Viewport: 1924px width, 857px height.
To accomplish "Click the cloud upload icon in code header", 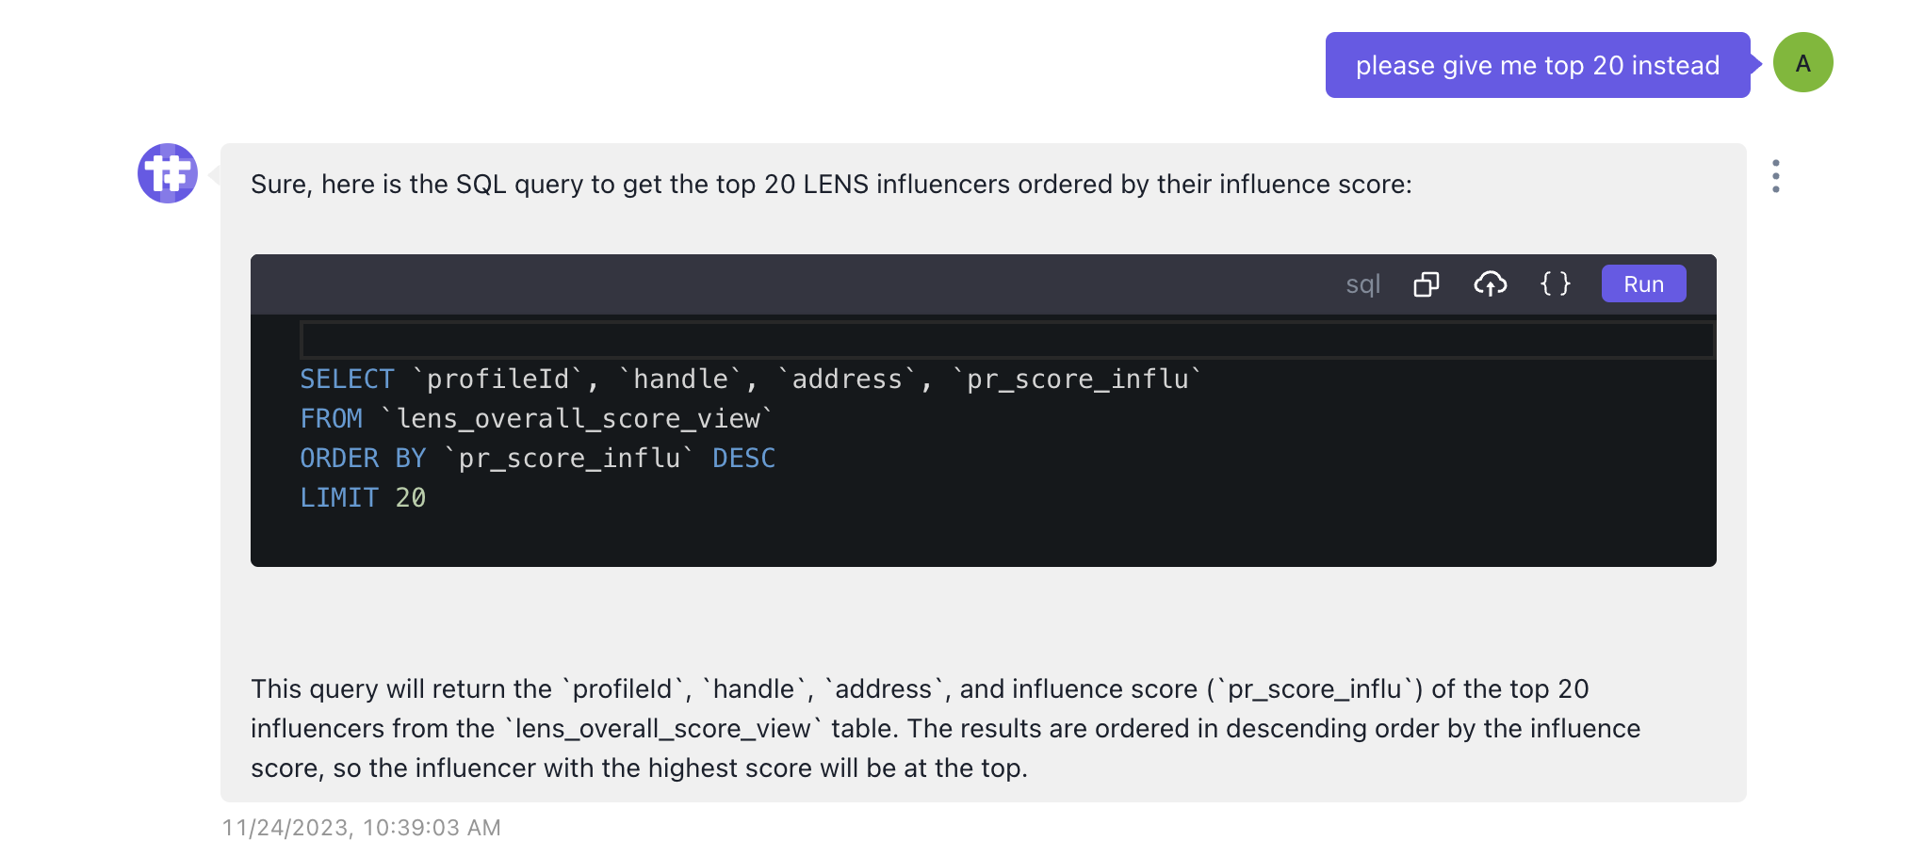I will click(x=1490, y=284).
